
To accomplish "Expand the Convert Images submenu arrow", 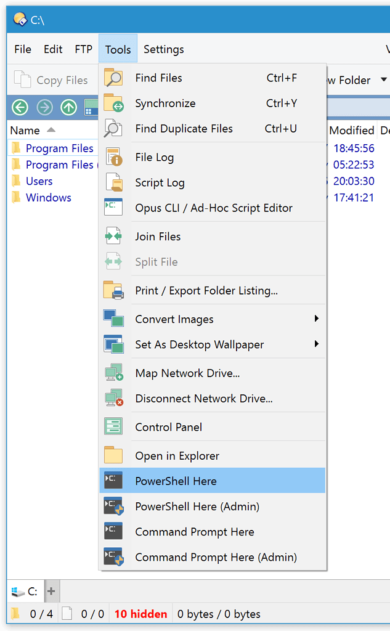I will coord(316,319).
